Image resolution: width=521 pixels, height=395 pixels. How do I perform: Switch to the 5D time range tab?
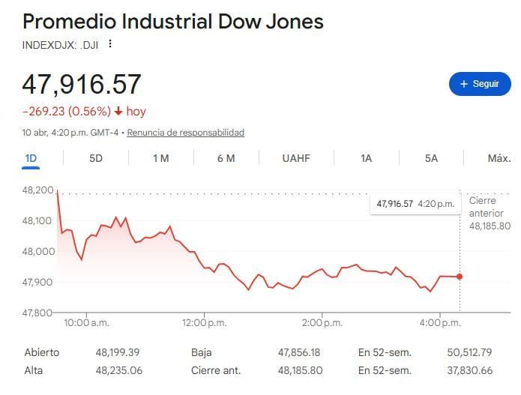pyautogui.click(x=96, y=158)
